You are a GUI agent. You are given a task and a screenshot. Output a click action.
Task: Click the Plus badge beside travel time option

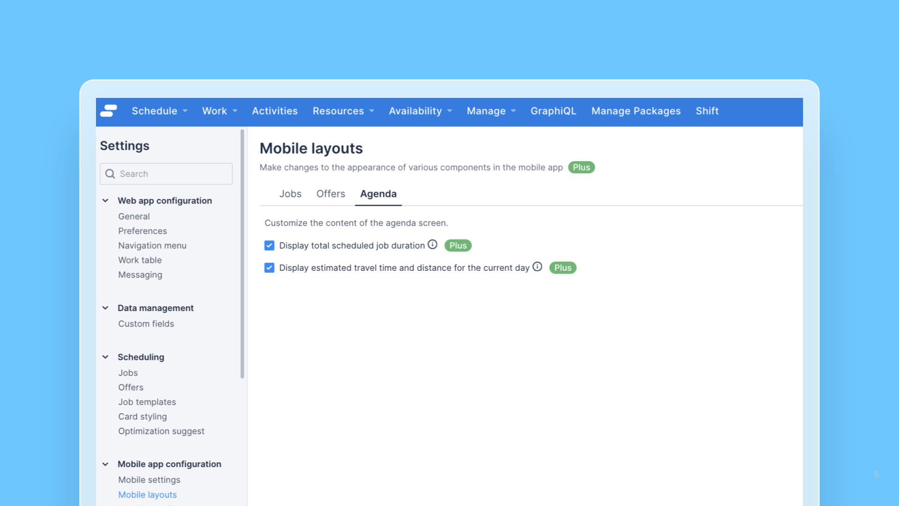(x=563, y=268)
